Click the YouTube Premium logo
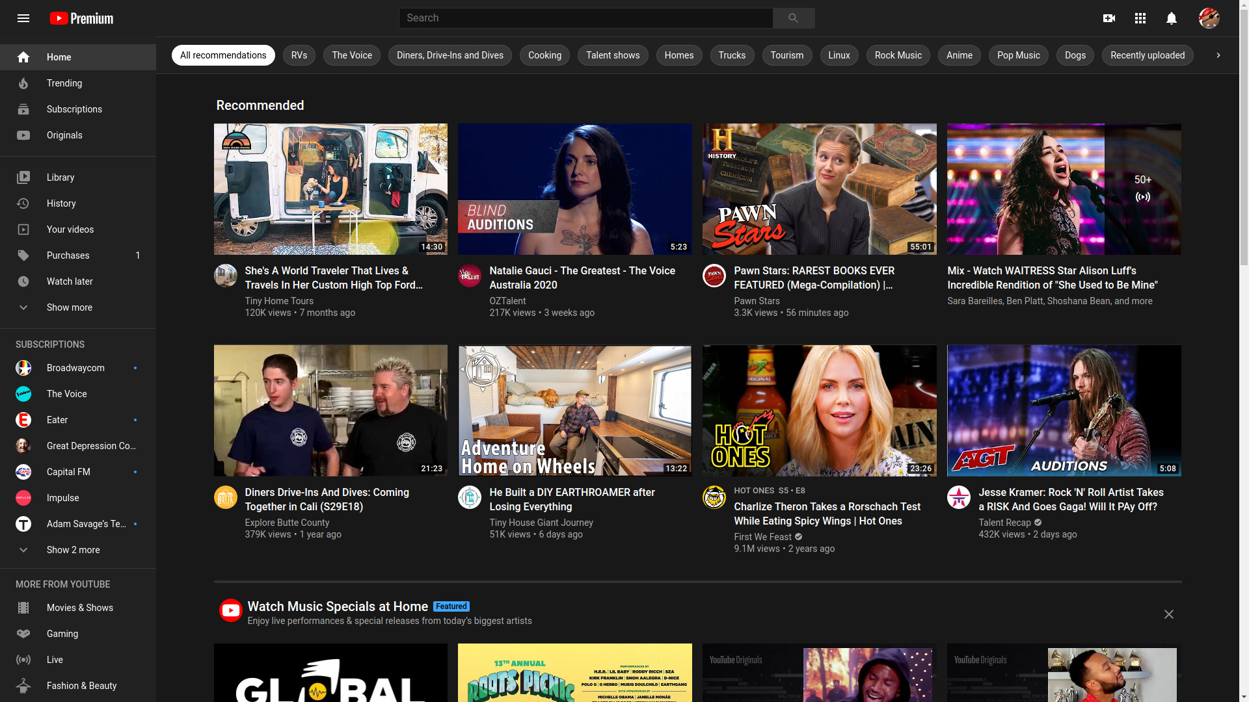Viewport: 1249px width, 702px height. coord(81,18)
